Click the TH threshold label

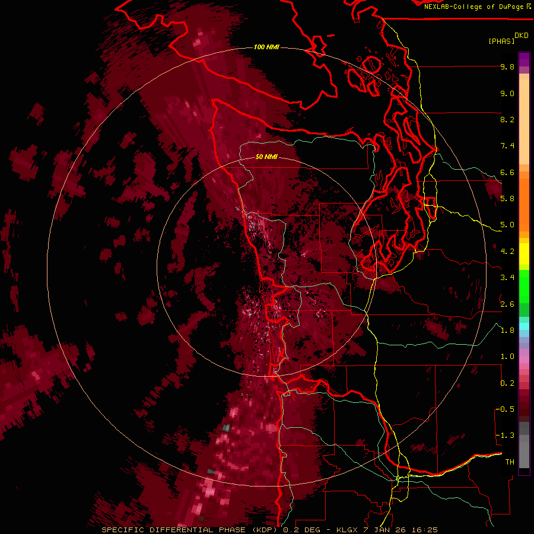click(x=510, y=462)
